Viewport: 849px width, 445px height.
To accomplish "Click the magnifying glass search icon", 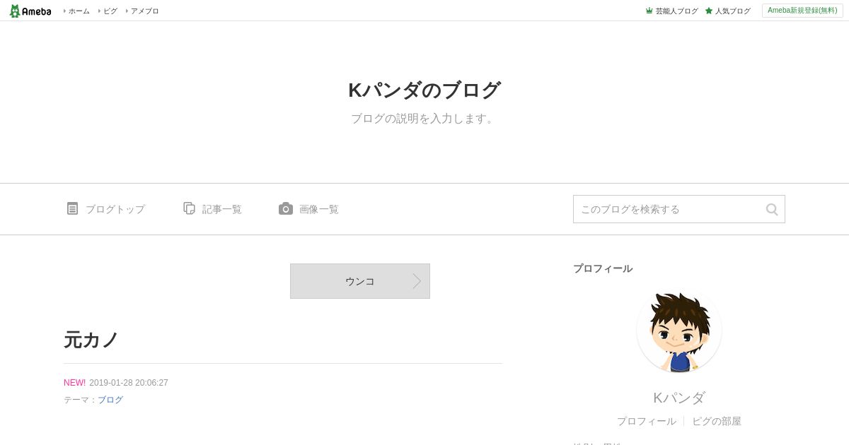I will pos(772,209).
